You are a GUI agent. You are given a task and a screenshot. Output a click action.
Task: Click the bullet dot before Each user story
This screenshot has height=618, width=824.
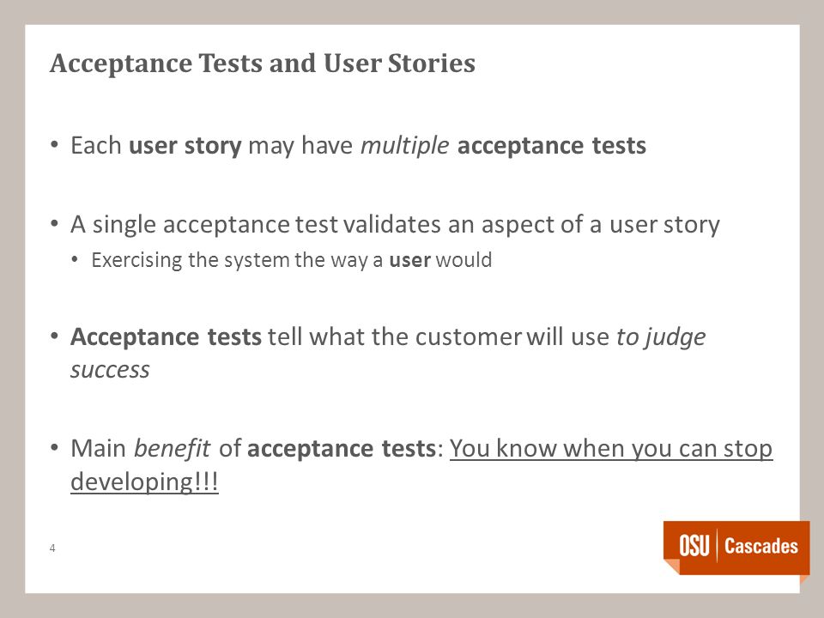[x=55, y=144]
